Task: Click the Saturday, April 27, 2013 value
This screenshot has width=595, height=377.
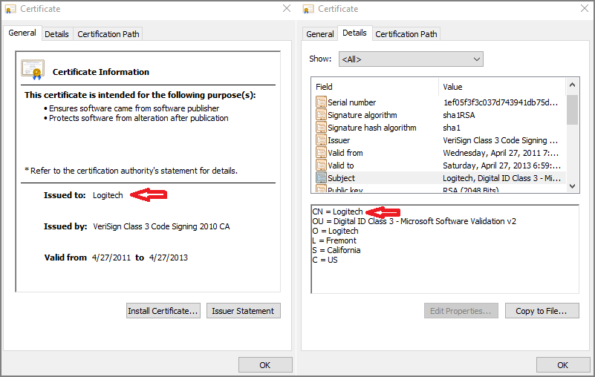Action: pos(501,165)
